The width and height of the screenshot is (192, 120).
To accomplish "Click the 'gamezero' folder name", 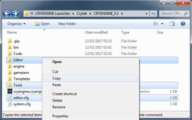I will coord(21,73).
